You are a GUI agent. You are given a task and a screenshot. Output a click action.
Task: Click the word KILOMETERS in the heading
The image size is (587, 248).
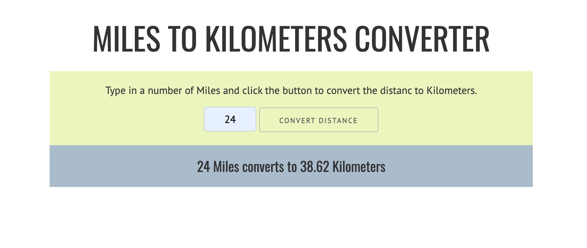point(276,39)
